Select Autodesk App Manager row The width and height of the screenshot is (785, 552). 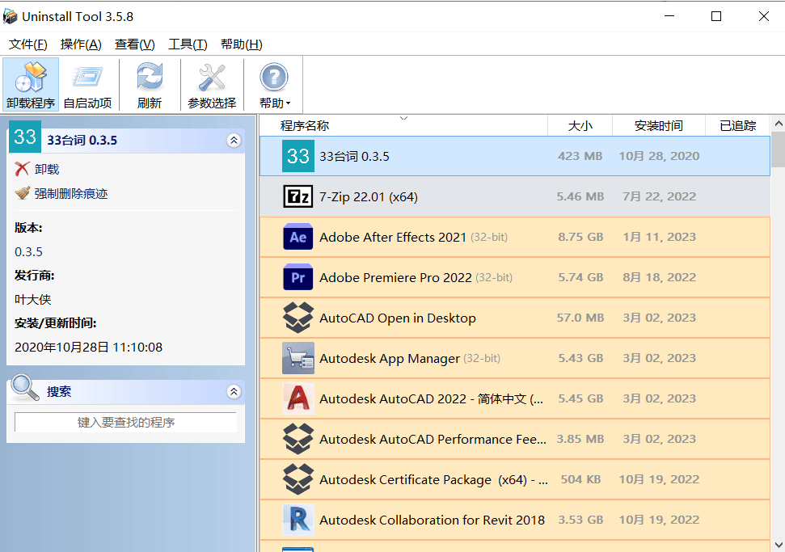tap(515, 358)
